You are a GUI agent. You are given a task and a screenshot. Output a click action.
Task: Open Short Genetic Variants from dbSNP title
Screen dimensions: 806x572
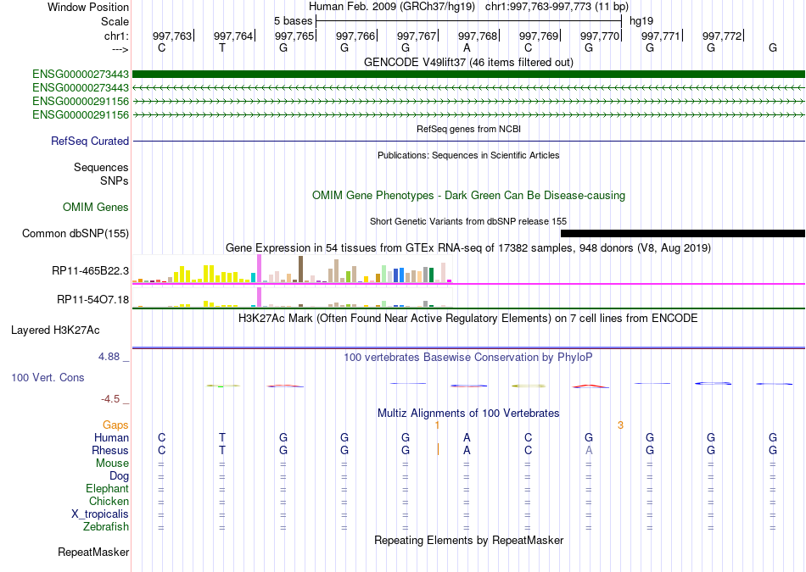tap(468, 221)
